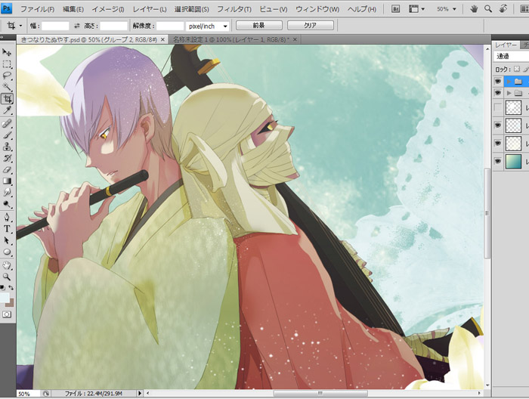This screenshot has height=399, width=529.
Task: Select the Lasso tool
Action: coord(6,76)
